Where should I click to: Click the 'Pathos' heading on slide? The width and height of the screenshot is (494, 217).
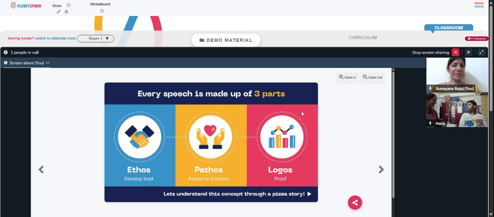pos(208,170)
